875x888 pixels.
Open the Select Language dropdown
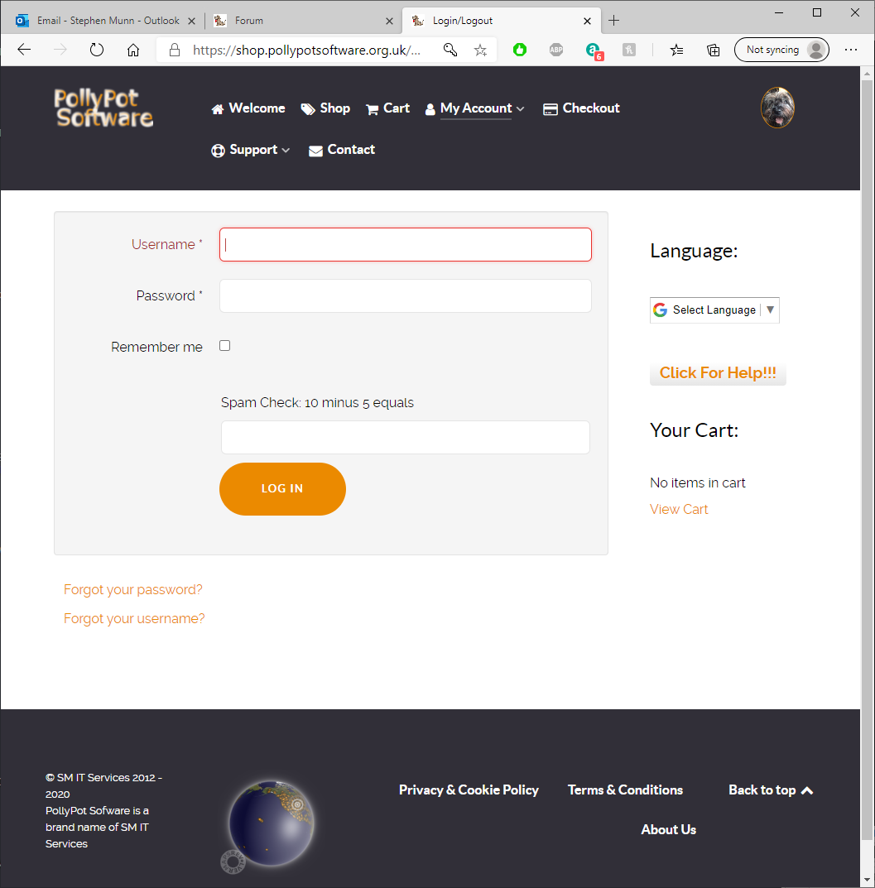714,310
